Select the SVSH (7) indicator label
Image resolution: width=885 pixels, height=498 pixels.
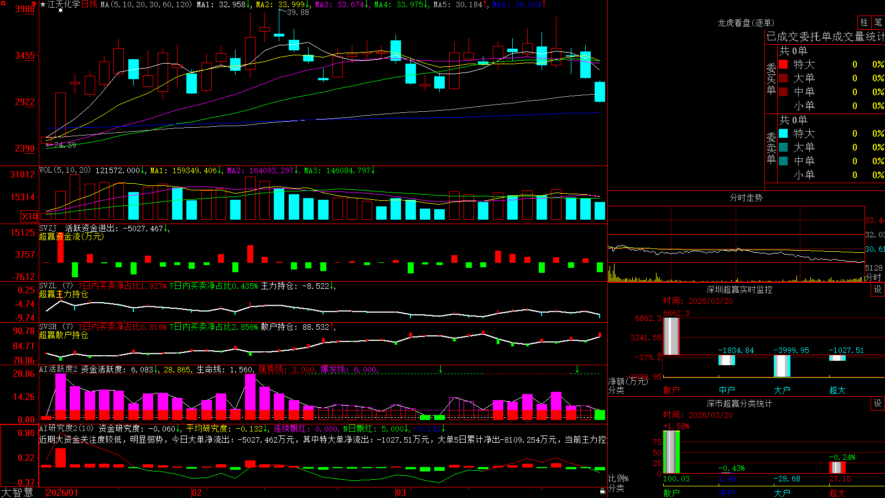[56, 327]
